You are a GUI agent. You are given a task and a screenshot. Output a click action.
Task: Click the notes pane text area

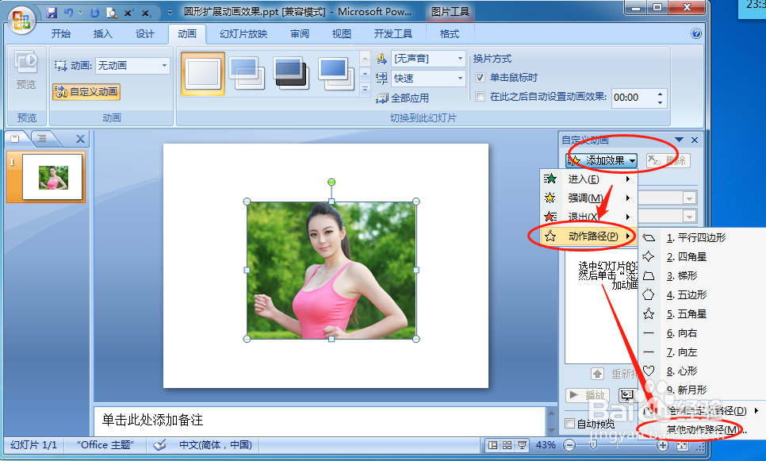click(x=320, y=421)
